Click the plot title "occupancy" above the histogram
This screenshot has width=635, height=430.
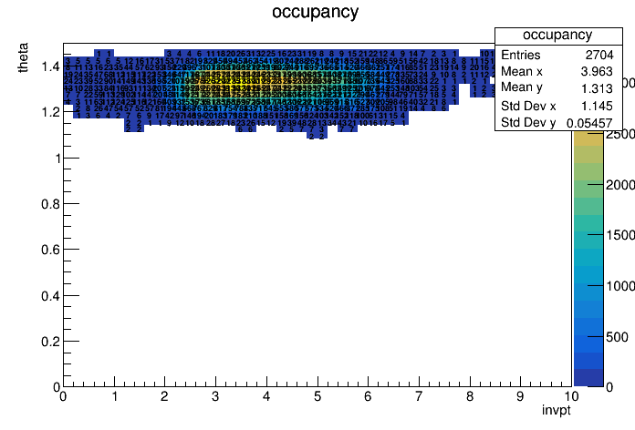[315, 12]
